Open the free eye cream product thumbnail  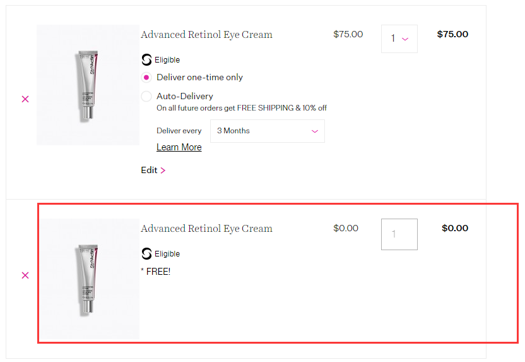88,279
